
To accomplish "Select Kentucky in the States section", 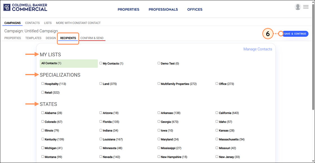I will click(x=43, y=139).
